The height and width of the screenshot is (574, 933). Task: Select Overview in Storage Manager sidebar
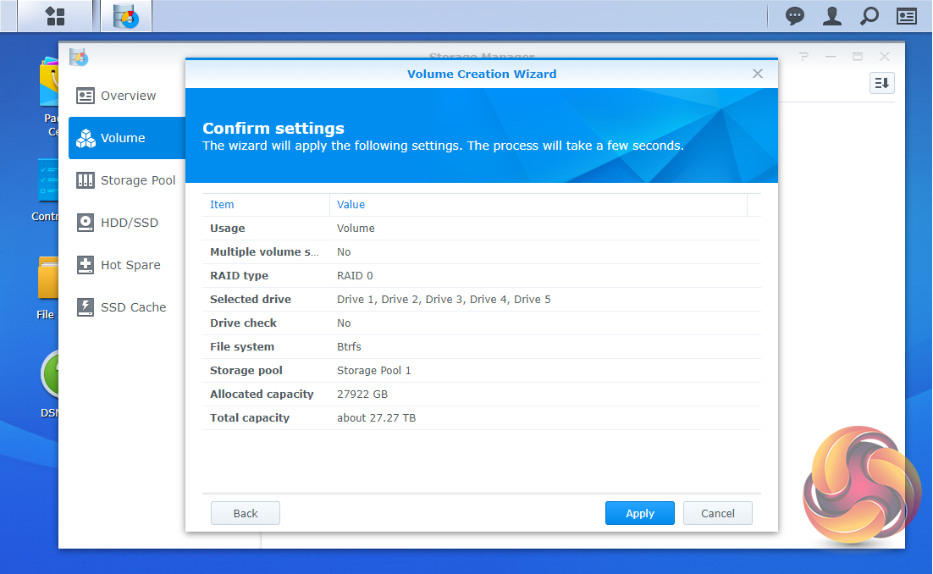(127, 96)
